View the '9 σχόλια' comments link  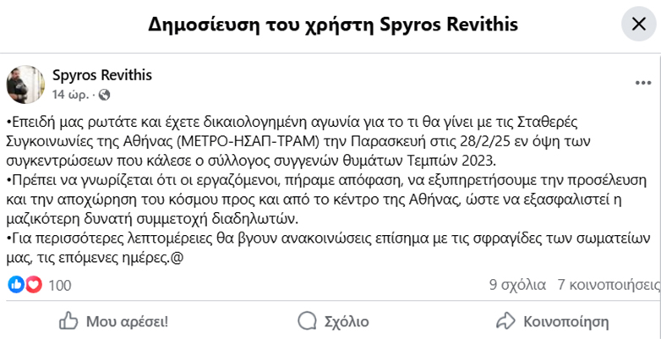[517, 286]
